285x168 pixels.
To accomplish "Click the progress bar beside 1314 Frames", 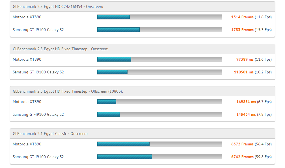I will [x=159, y=17].
